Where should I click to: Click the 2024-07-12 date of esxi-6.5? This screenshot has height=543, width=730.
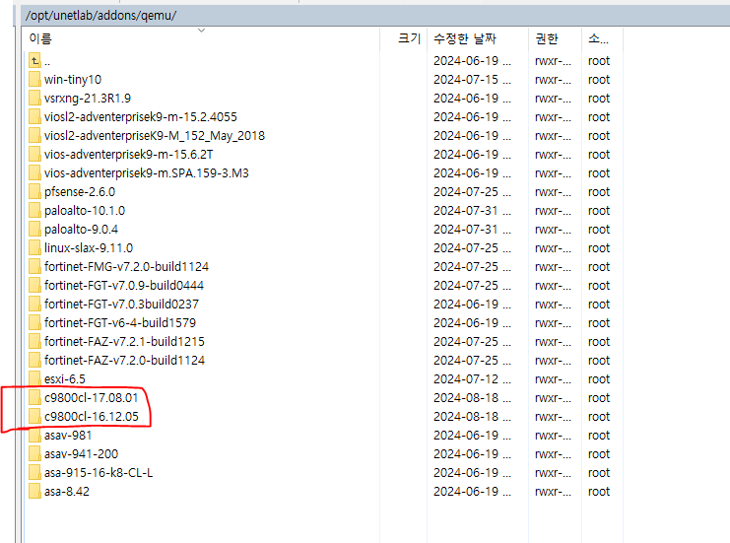(472, 379)
